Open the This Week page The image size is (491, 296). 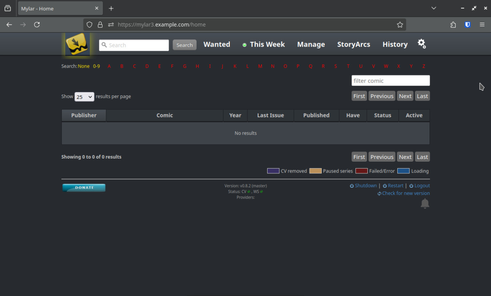pyautogui.click(x=267, y=44)
